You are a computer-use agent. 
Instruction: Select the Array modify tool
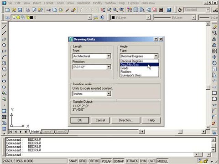(x=214, y=51)
